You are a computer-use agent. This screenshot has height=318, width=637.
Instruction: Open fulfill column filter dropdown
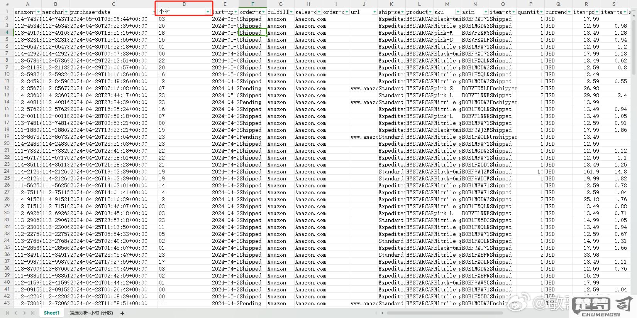pos(291,12)
